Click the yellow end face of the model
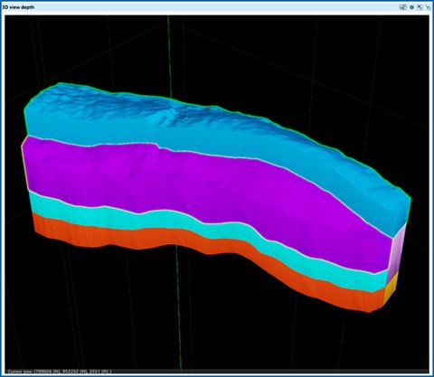The width and height of the screenshot is (434, 377). (x=391, y=288)
